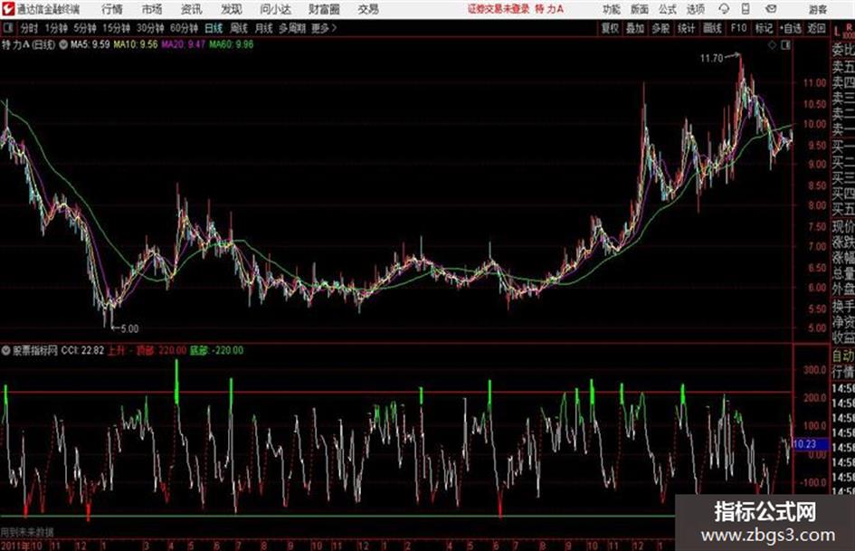Click the 叠加 overlay button
Image resolution: width=855 pixels, height=551 pixels.
point(635,28)
